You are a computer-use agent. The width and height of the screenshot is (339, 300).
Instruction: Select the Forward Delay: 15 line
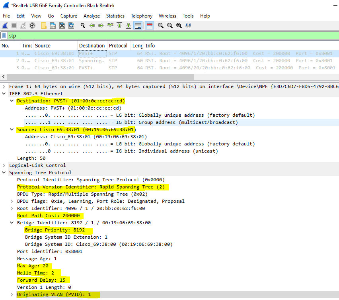point(41,280)
